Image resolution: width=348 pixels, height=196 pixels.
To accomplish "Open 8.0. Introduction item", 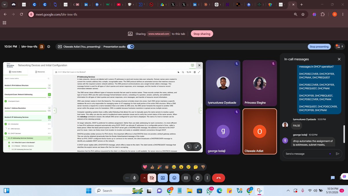I will (28, 124).
